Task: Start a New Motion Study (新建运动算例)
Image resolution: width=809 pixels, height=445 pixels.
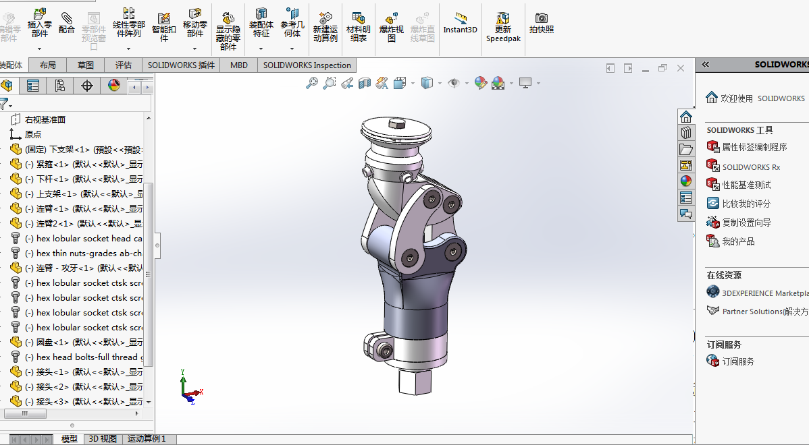Action: (325, 27)
